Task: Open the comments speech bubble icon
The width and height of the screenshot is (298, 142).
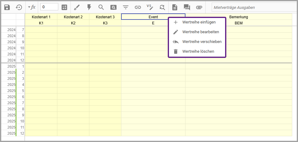Action: click(187, 7)
